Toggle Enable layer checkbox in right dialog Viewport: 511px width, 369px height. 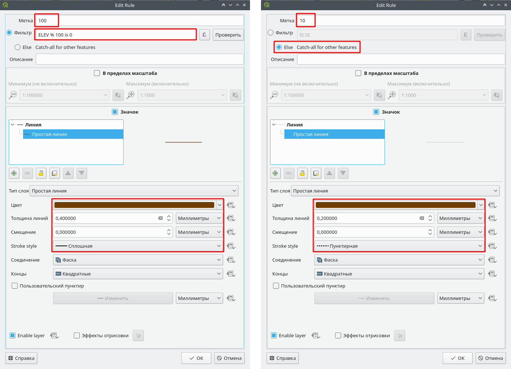click(274, 335)
